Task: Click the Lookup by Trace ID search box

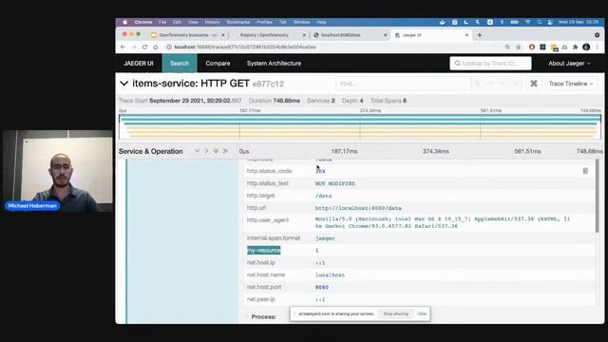Action: click(x=490, y=64)
